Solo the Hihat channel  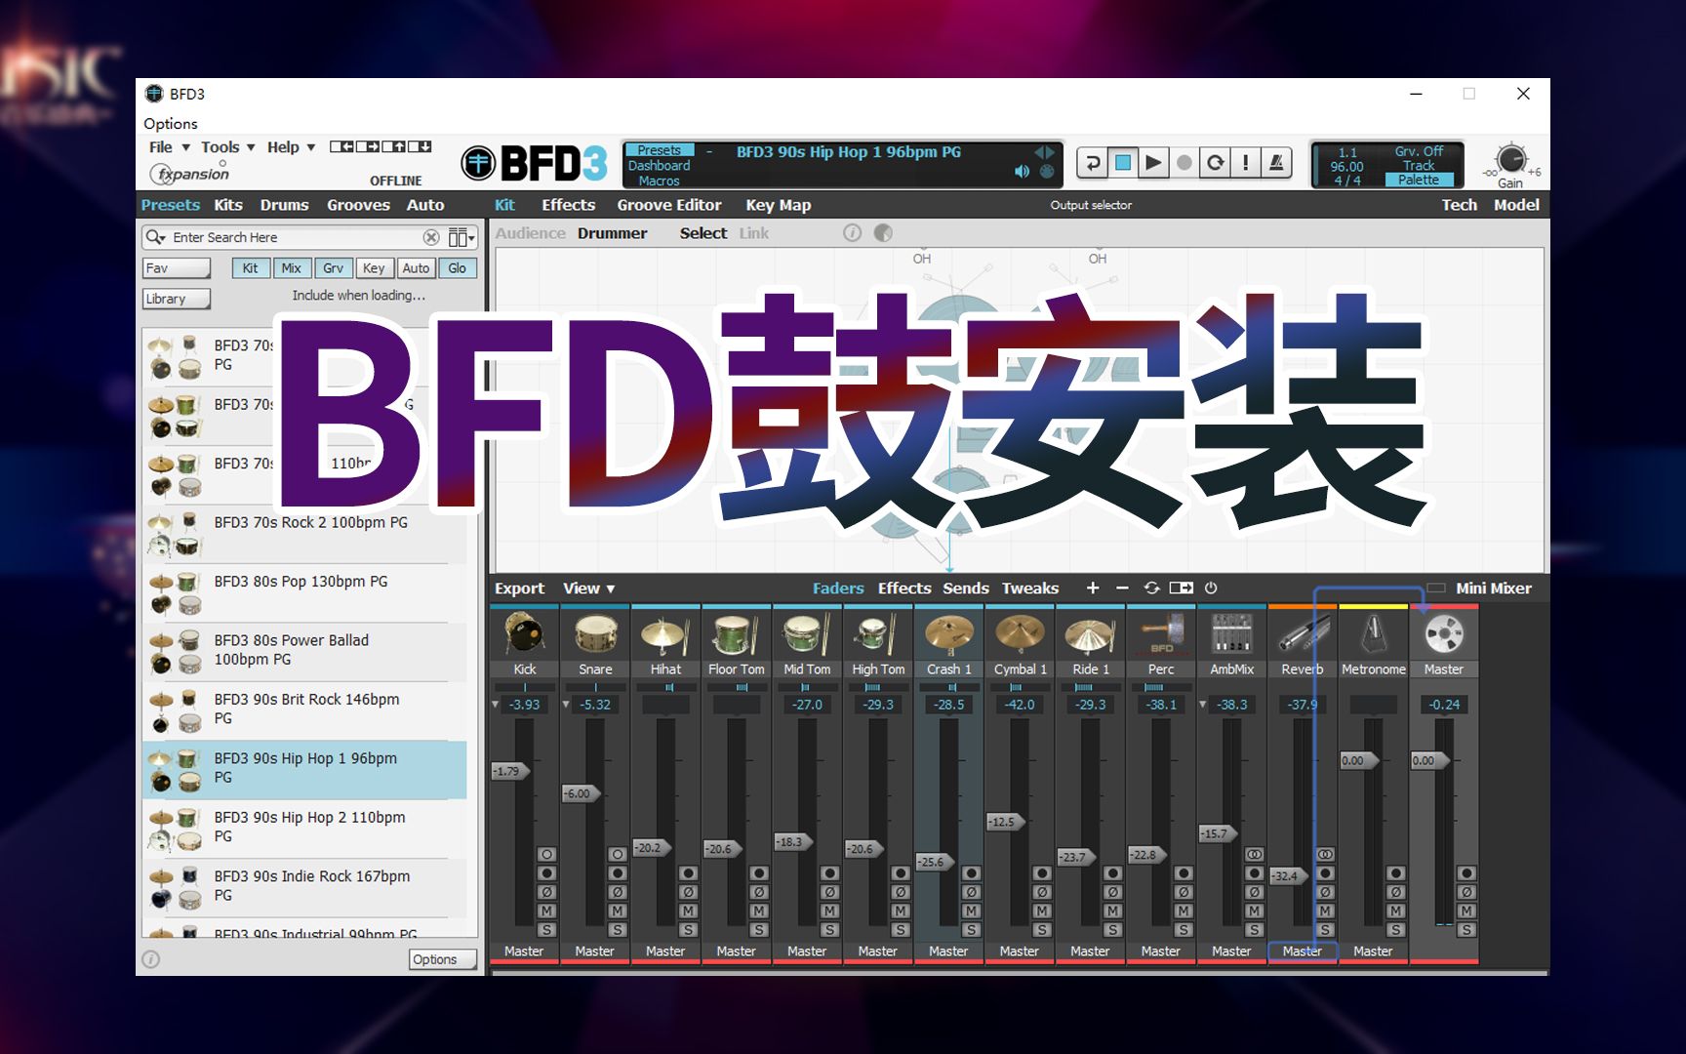click(688, 930)
